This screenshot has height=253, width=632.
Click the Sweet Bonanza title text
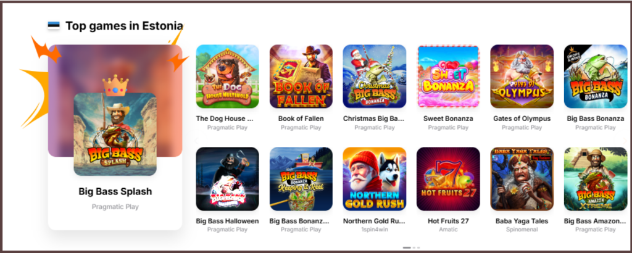tap(448, 118)
